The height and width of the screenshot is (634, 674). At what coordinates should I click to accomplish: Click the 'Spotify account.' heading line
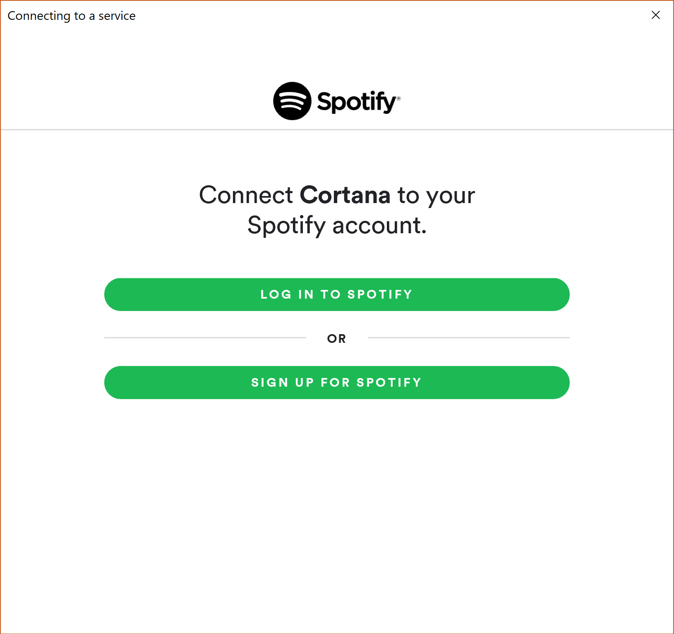tap(337, 226)
